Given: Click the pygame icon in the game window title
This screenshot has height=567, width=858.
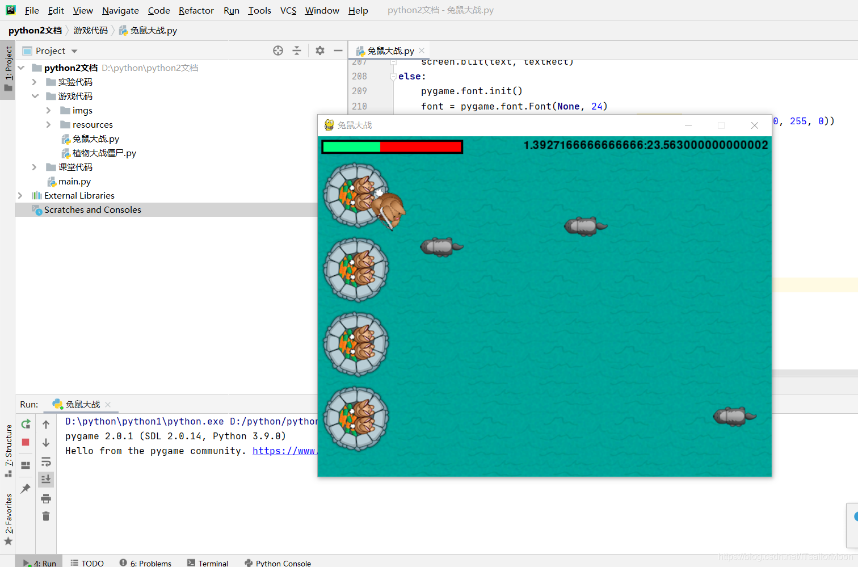Looking at the screenshot, I should coord(329,125).
